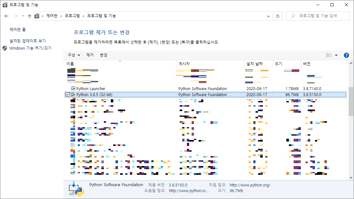Click version 3.8.5150.0 cell in list

tap(312, 94)
